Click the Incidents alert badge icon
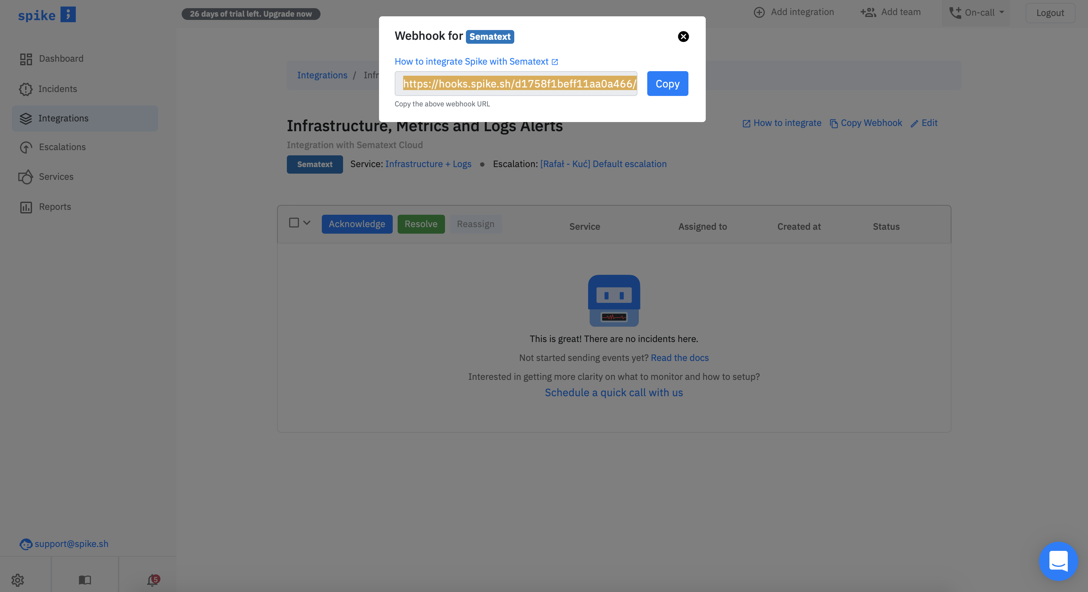The width and height of the screenshot is (1088, 592). pos(26,89)
